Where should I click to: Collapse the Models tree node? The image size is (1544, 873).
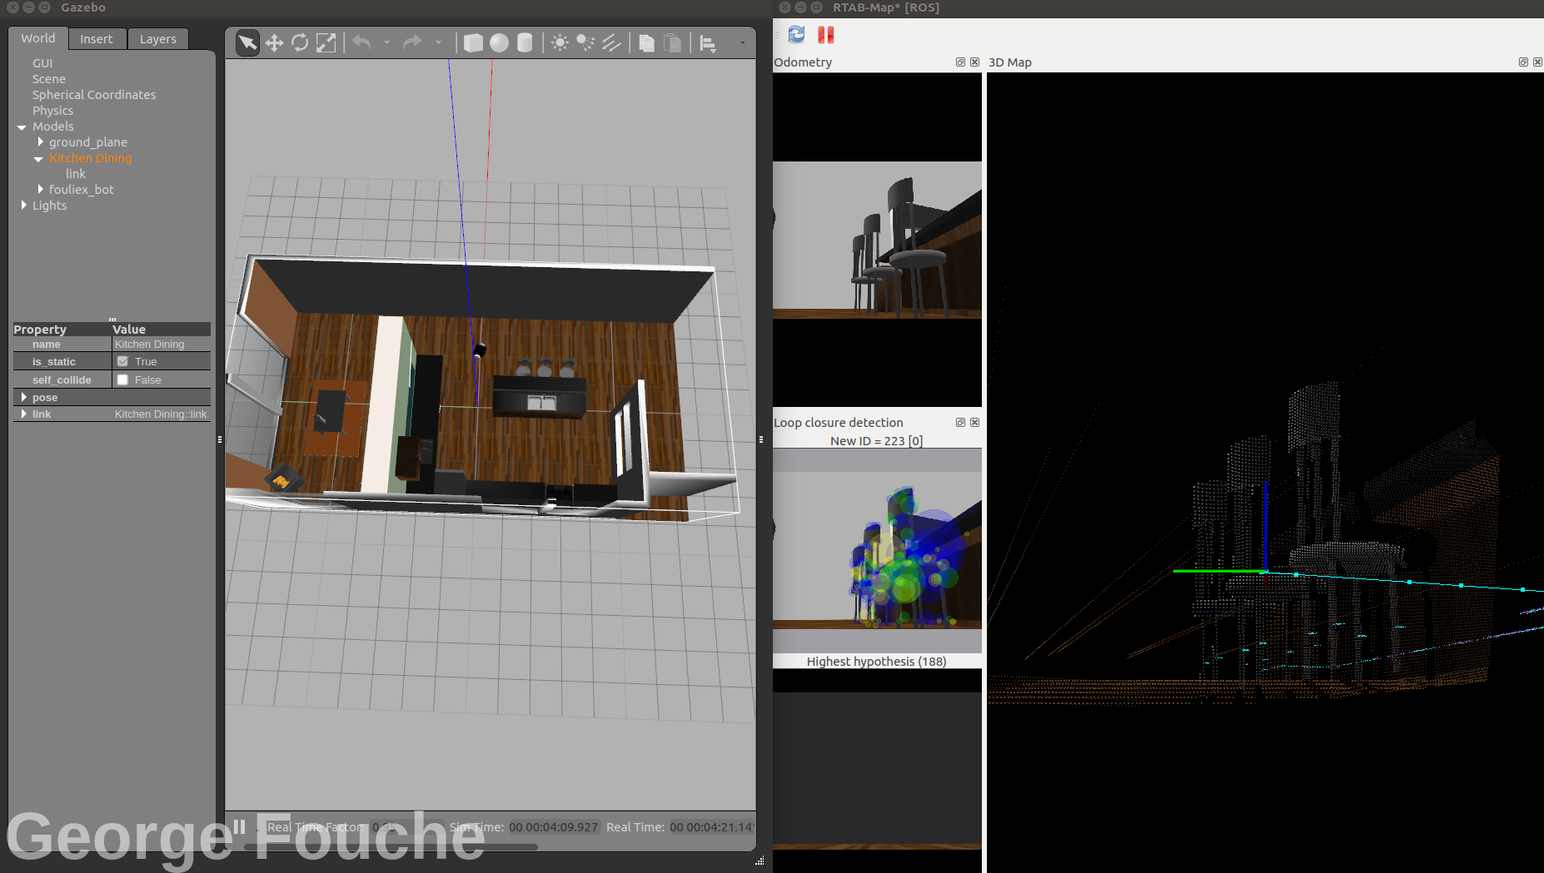tap(22, 127)
